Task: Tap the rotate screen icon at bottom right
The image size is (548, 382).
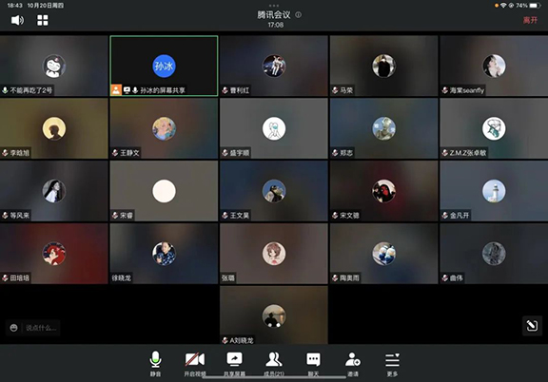Action: pyautogui.click(x=532, y=326)
